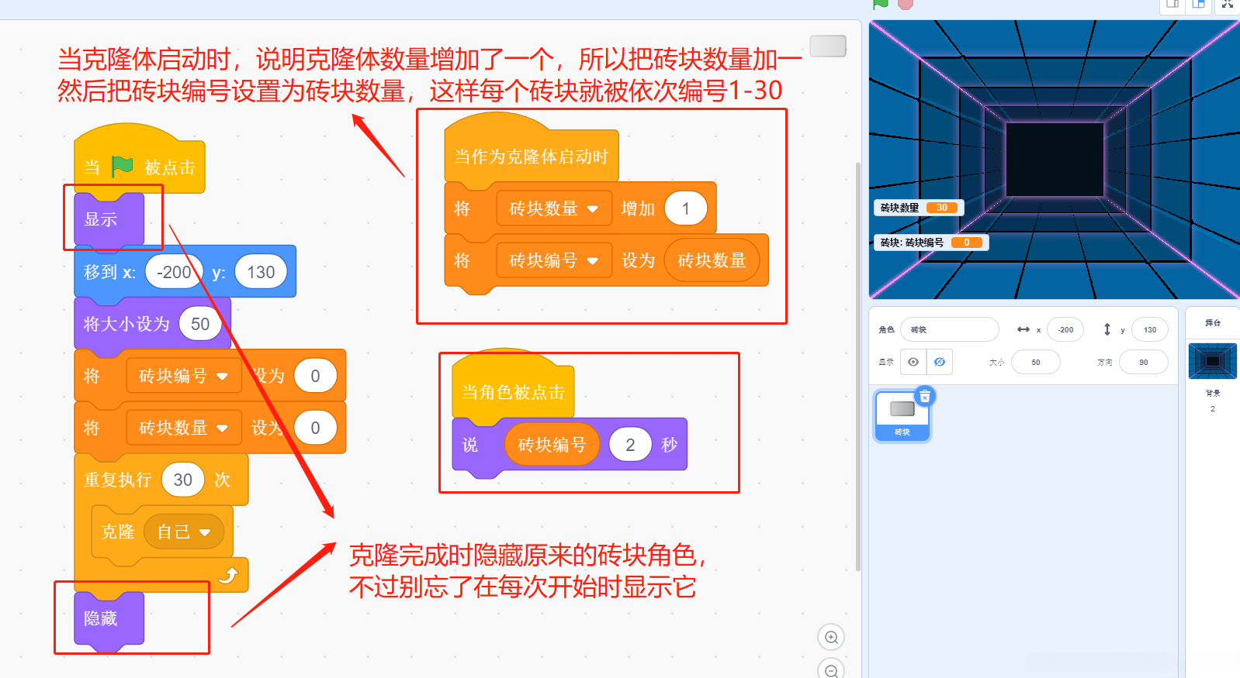Click the horizontal x arrows icon

tap(1024, 329)
